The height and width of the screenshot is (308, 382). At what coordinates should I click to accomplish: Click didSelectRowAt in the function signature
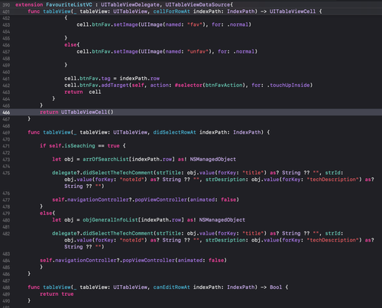click(x=175, y=132)
